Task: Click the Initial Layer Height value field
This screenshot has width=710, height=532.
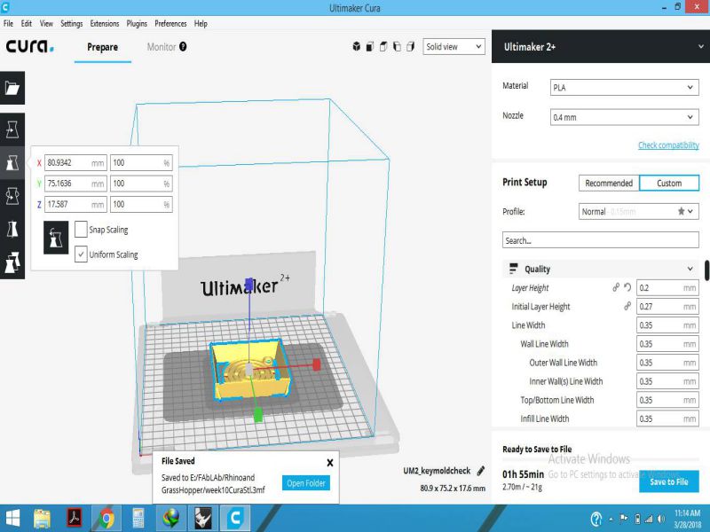Action: point(667,306)
